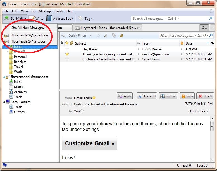Open the gmx.com Drafts folder

point(16,87)
